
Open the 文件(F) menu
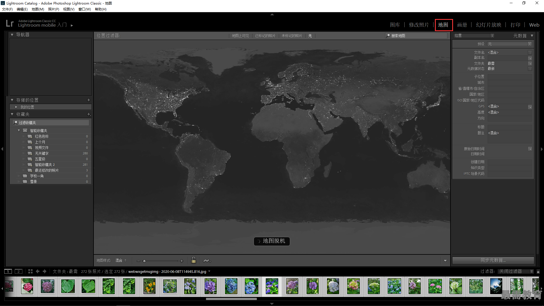tap(7, 9)
